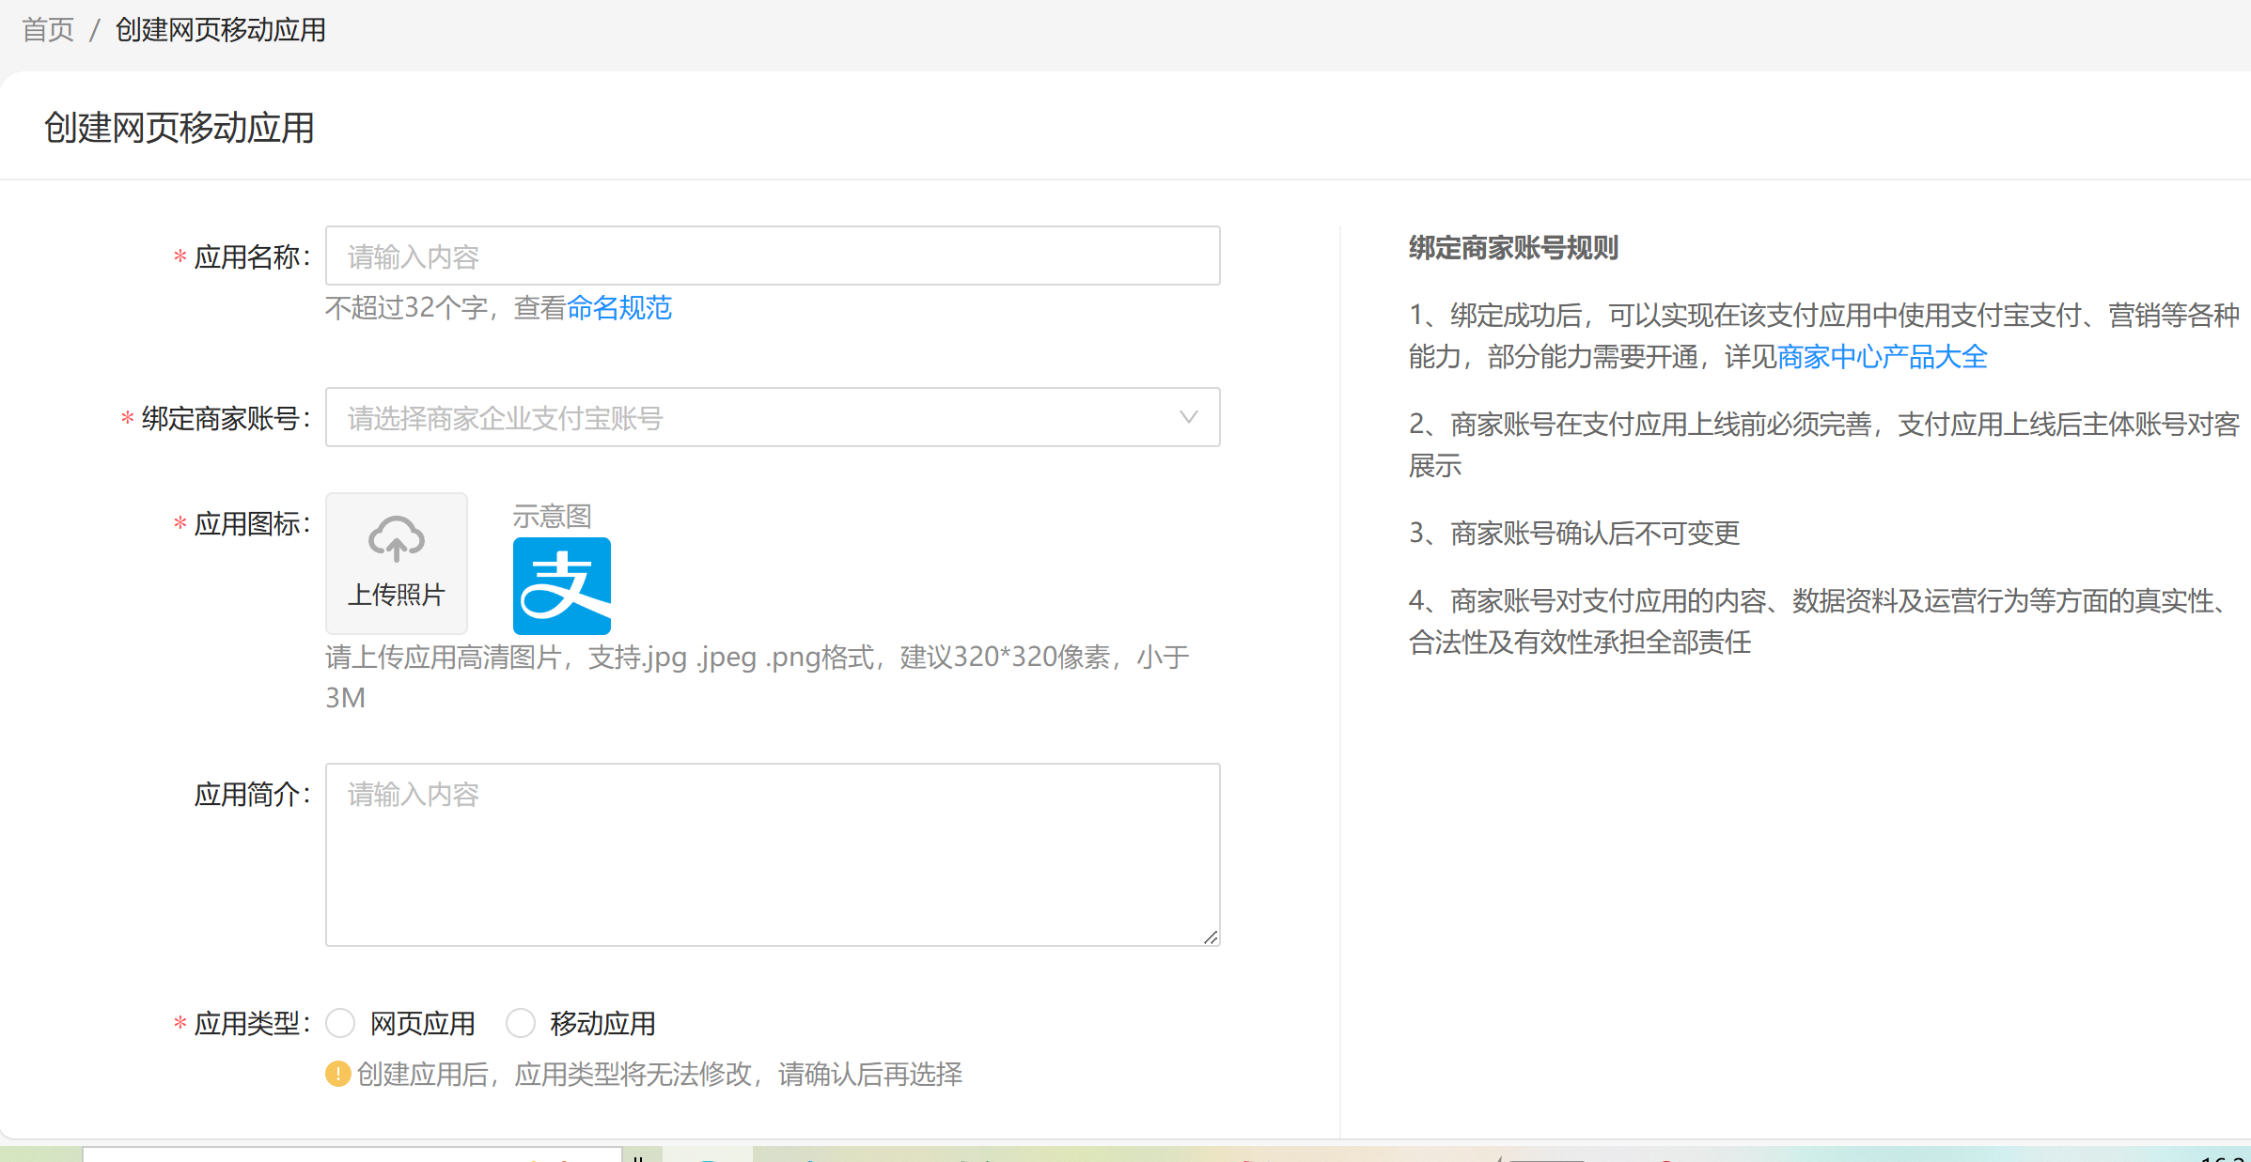Image resolution: width=2251 pixels, height=1162 pixels.
Task: Open the 商家中心产品大全 link
Action: click(1882, 357)
